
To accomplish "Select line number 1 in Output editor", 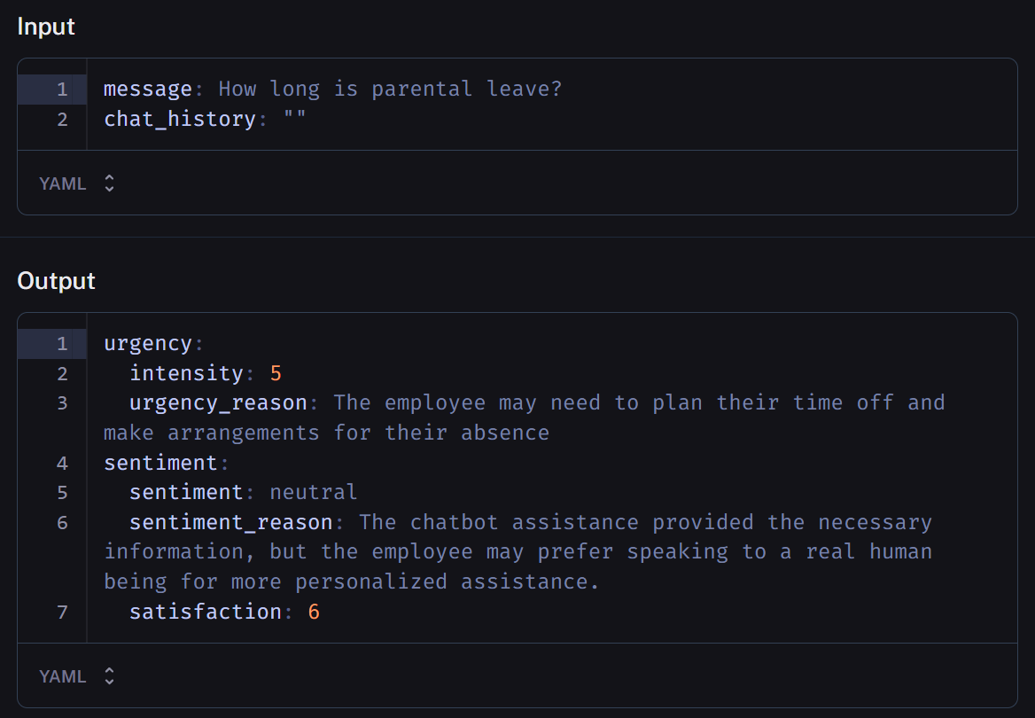I will click(62, 344).
